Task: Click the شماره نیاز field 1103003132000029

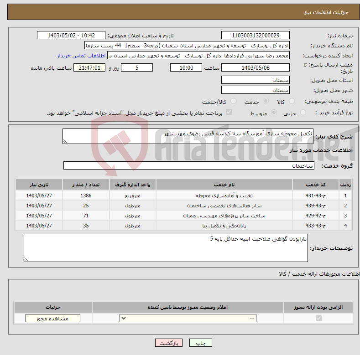Action: (x=256, y=35)
